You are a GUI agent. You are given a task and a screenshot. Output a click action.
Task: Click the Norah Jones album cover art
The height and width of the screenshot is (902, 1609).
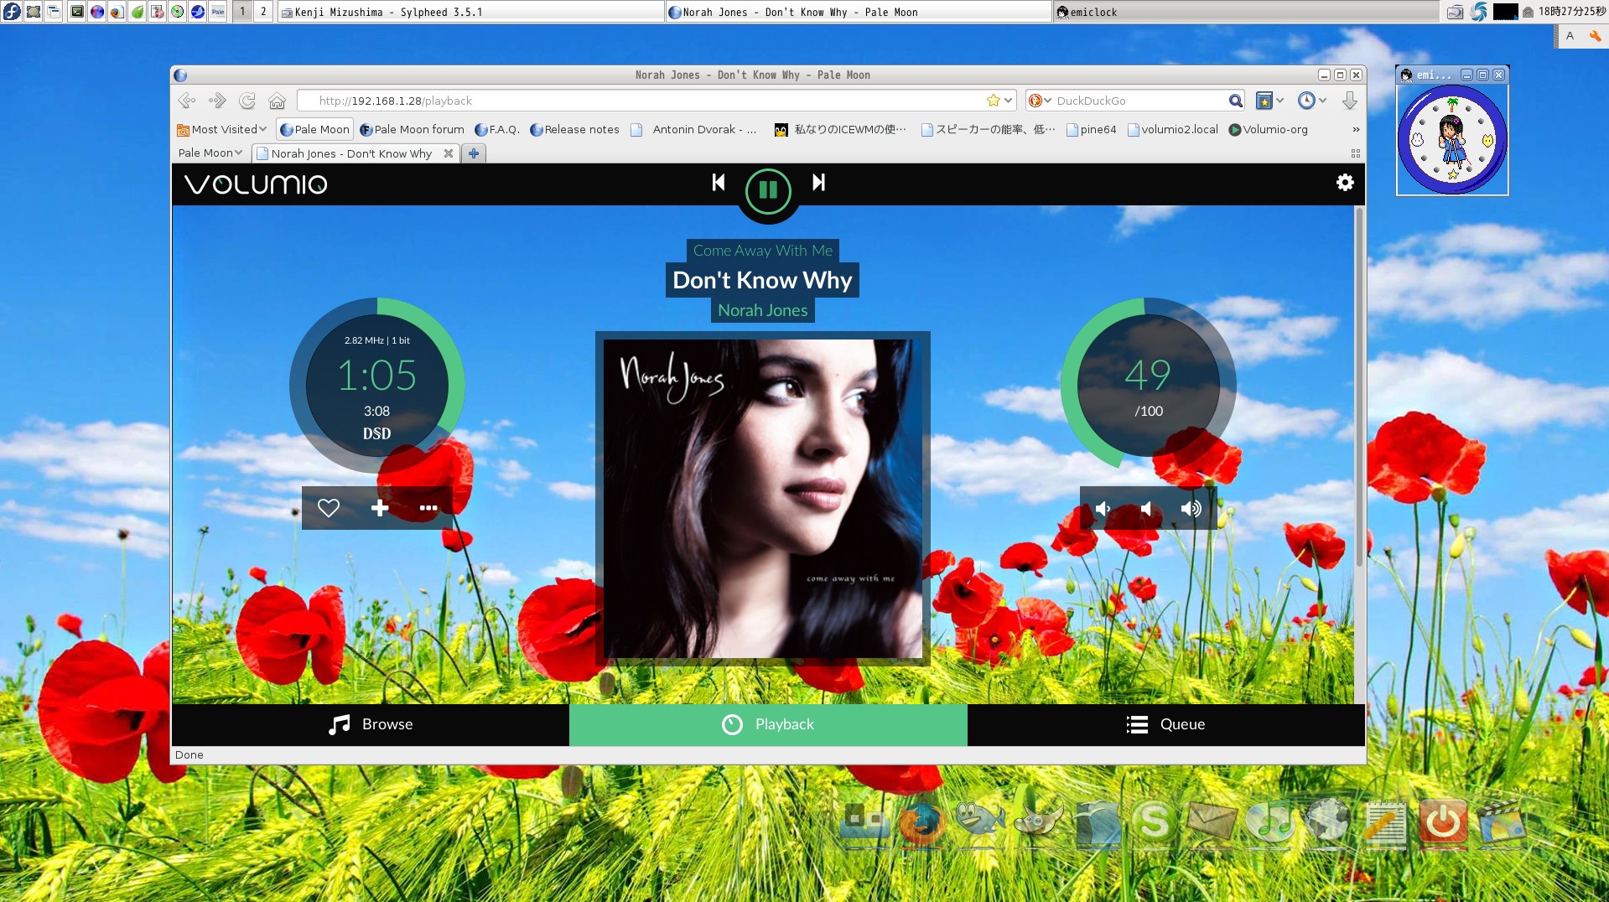click(762, 499)
